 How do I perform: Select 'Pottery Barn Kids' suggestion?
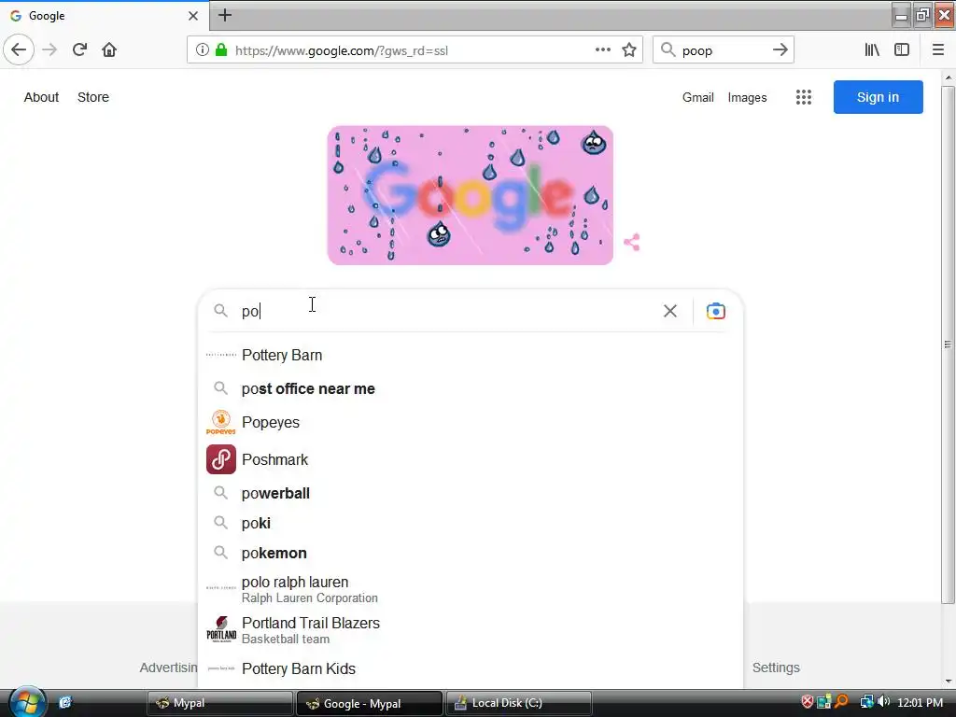(471, 668)
